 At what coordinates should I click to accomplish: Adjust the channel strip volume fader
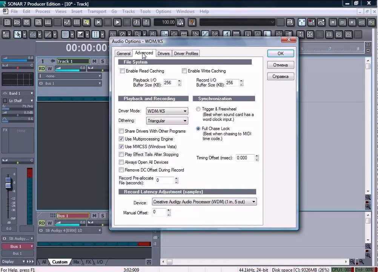pos(8,183)
